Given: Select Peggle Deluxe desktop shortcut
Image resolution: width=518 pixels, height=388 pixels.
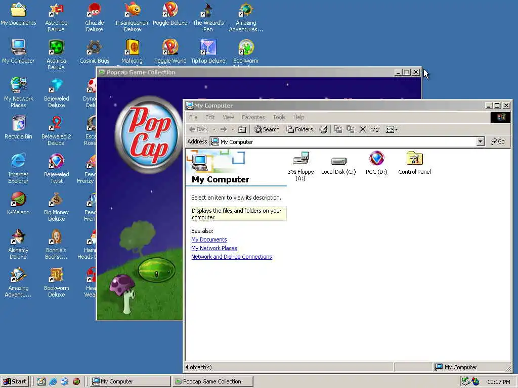Looking at the screenshot, I should point(170,14).
